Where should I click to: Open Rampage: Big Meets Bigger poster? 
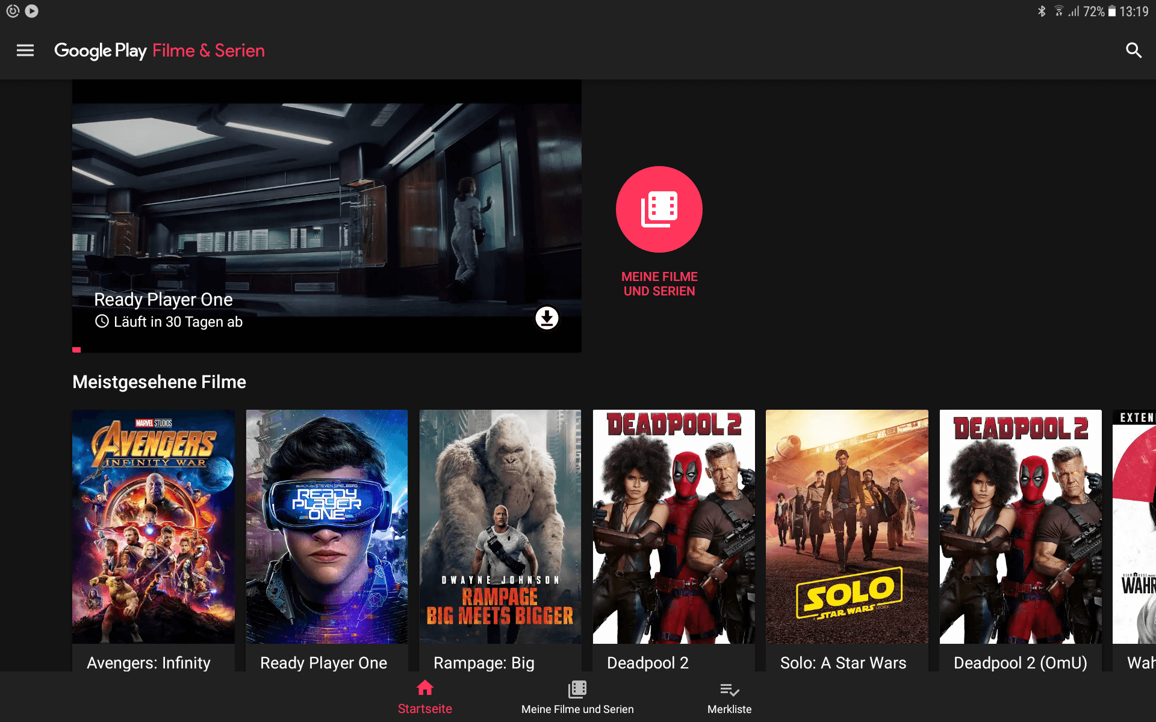(x=500, y=526)
